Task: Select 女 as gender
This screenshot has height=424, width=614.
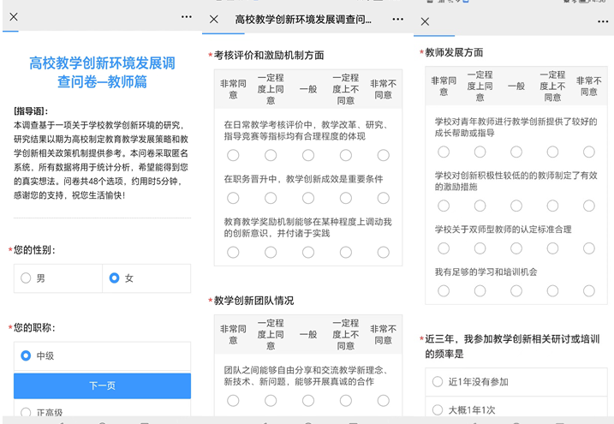Action: (x=115, y=278)
